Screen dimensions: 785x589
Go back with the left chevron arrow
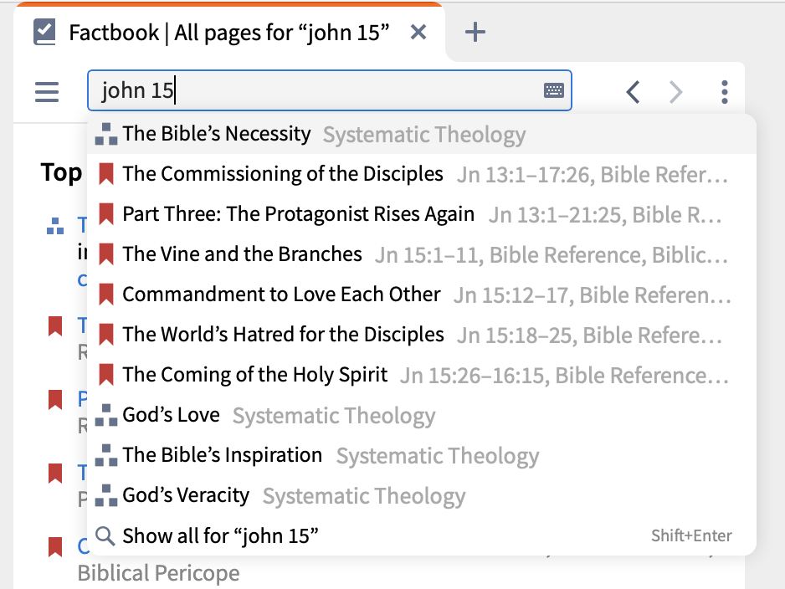click(x=634, y=92)
